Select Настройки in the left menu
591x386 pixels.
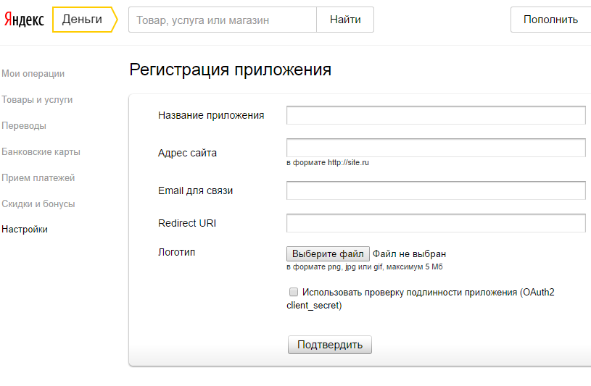pyautogui.click(x=25, y=230)
